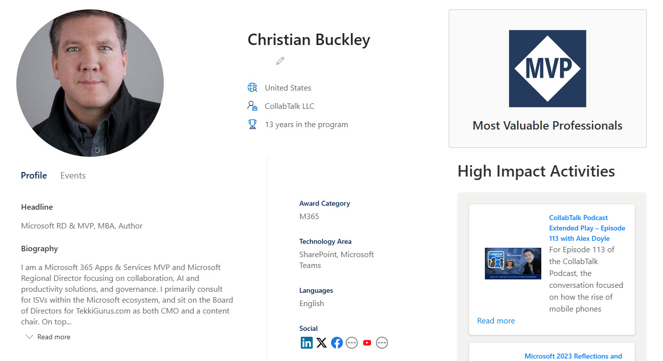This screenshot has height=361, width=663.
Task: Click the CollabTalk podcast episode thumbnail
Action: point(513,264)
